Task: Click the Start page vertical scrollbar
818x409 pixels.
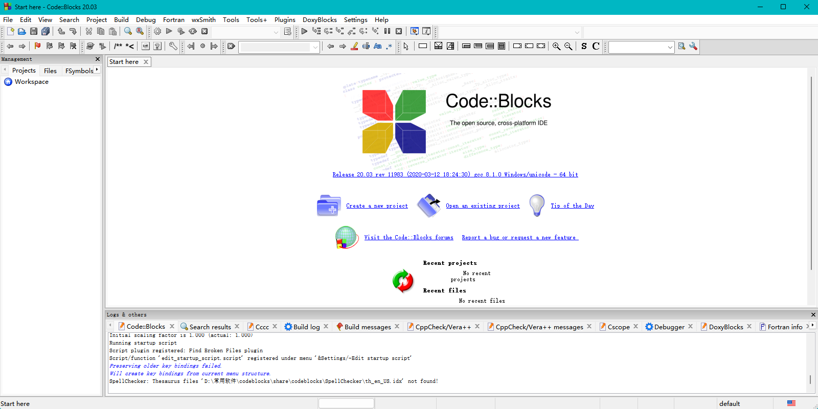Action: [811, 174]
